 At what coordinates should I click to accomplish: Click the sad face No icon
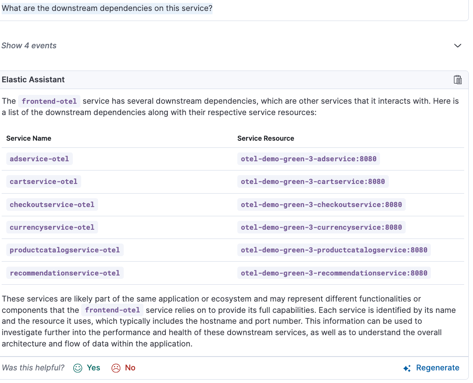pyautogui.click(x=116, y=368)
